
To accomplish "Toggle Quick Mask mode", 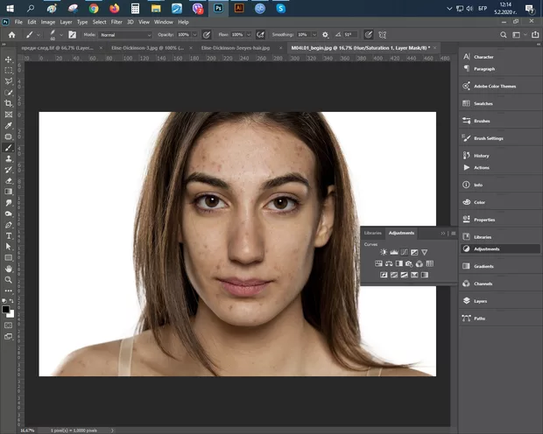I will click(x=8, y=325).
